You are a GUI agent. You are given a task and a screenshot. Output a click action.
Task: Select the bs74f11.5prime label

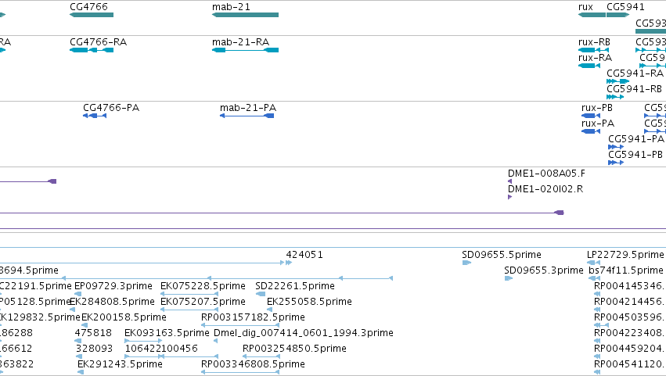(x=626, y=270)
